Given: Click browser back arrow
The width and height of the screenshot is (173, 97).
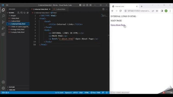Looking at the screenshot, I should 112,11.
